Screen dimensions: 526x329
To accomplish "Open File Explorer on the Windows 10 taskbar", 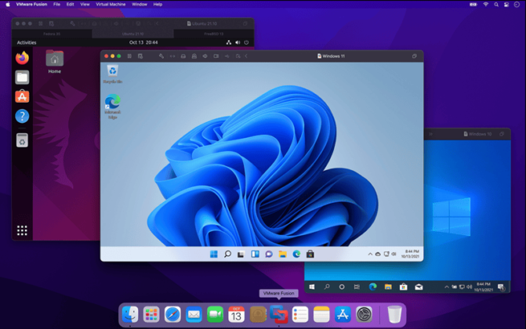I will pyautogui.click(x=388, y=287).
